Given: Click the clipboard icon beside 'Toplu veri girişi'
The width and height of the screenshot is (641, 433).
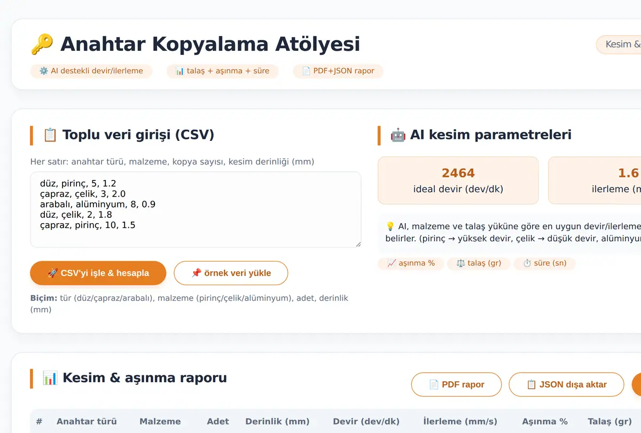Looking at the screenshot, I should [x=50, y=135].
